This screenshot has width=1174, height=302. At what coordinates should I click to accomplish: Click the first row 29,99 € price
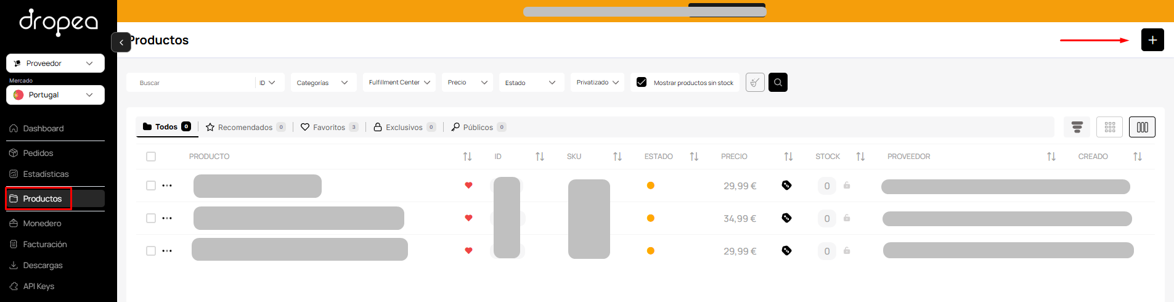pyautogui.click(x=740, y=186)
